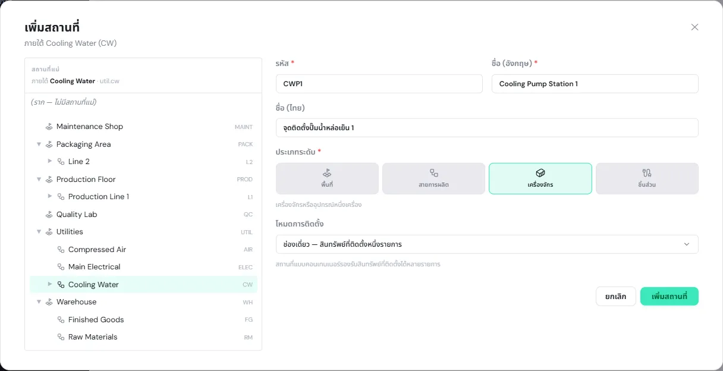Expand the Production Line 1 node

50,197
